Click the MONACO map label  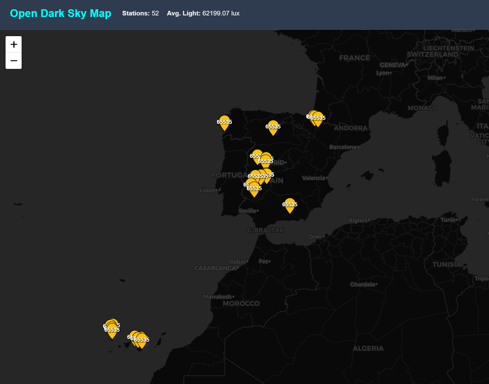[x=423, y=108]
